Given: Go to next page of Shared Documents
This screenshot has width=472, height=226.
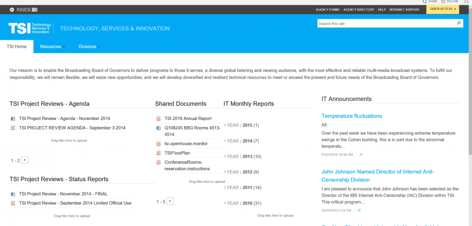Looking at the screenshot, I should 170,201.
